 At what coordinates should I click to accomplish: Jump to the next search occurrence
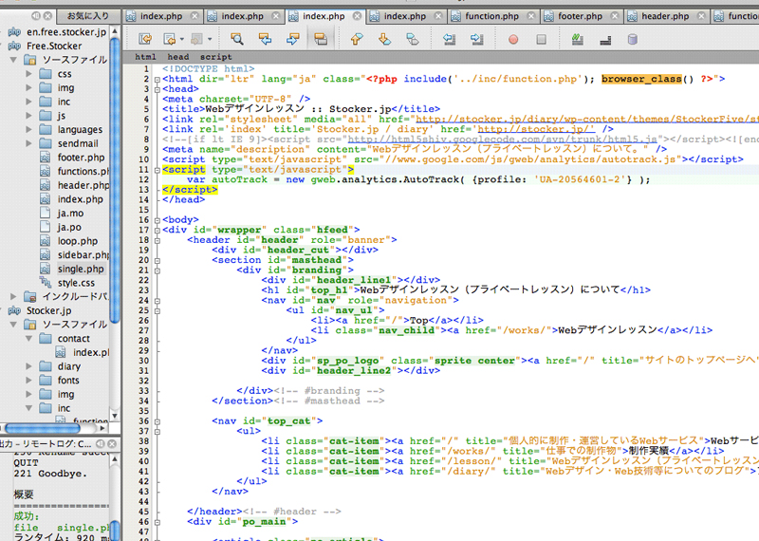(x=292, y=39)
